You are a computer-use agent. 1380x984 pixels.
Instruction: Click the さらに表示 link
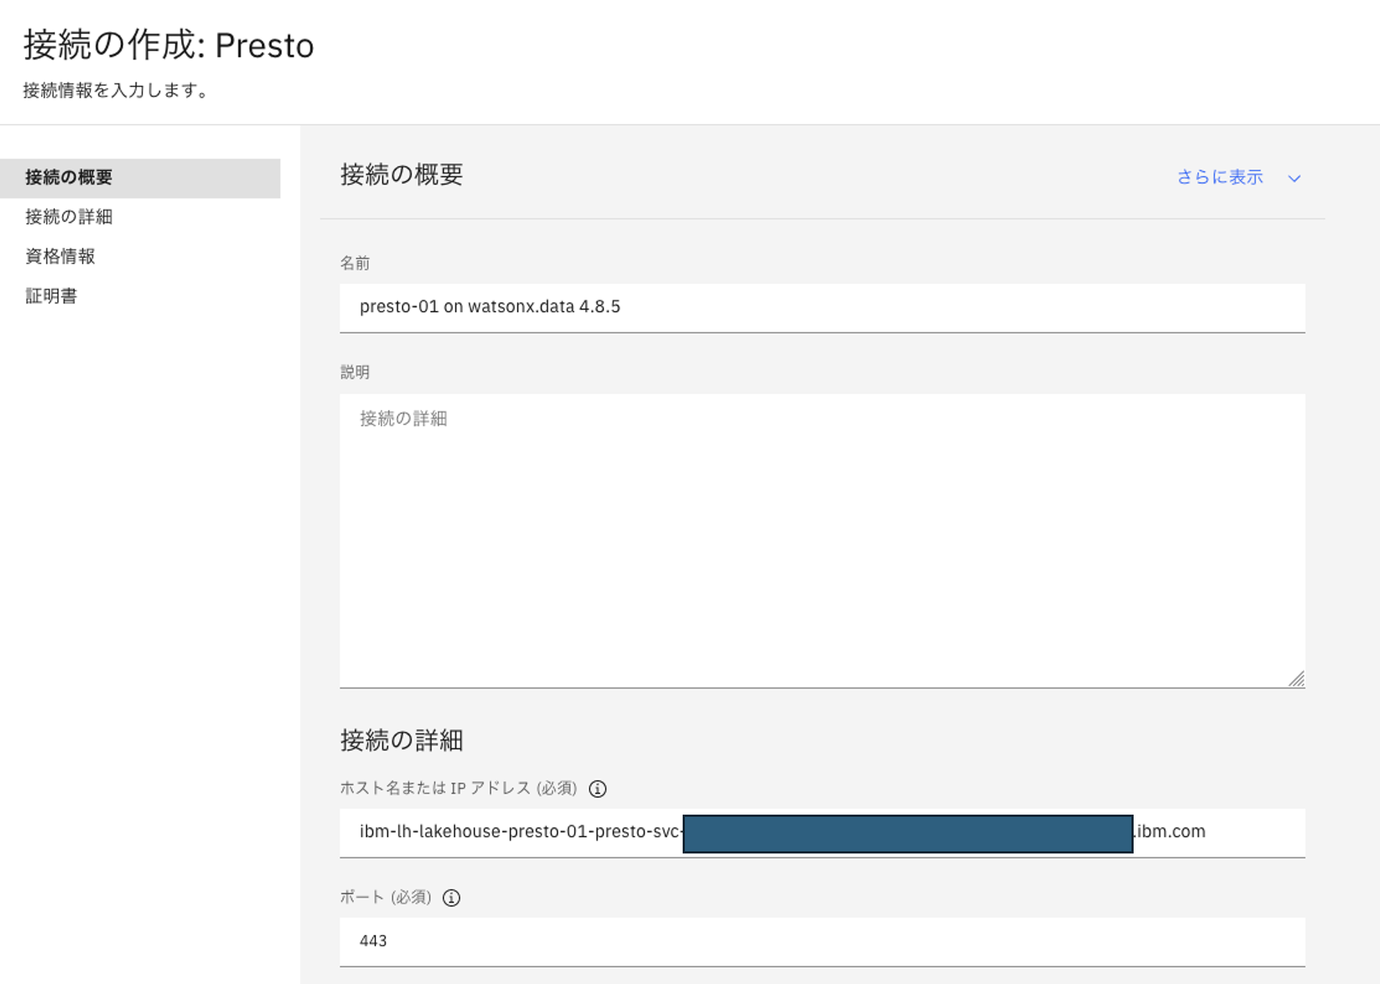pyautogui.click(x=1219, y=177)
